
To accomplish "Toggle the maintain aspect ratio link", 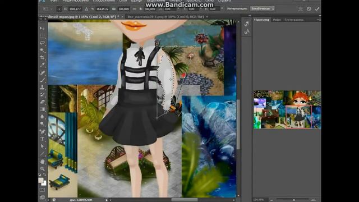I will coord(135,9).
